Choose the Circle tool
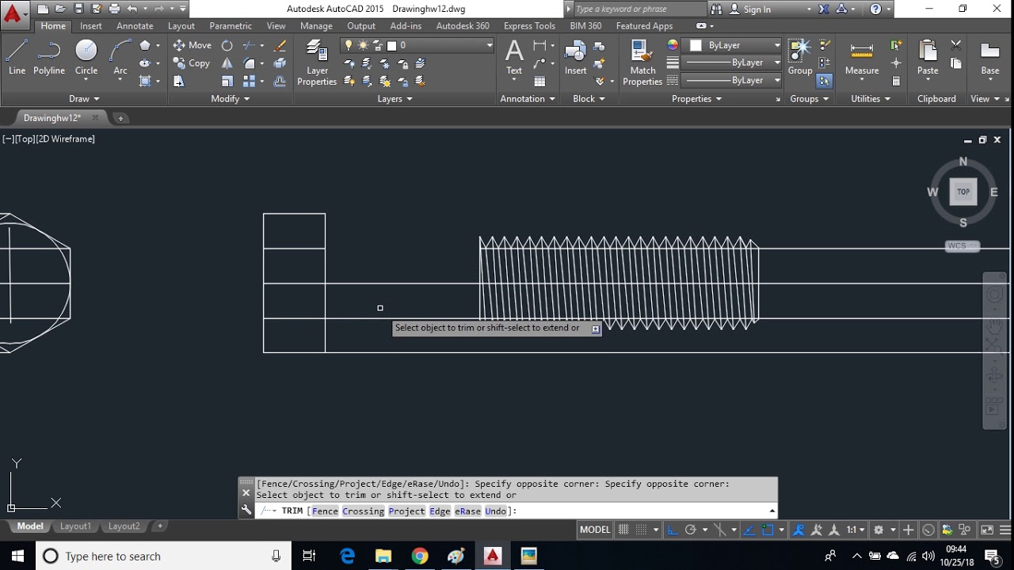The width and height of the screenshot is (1014, 570). (86, 57)
